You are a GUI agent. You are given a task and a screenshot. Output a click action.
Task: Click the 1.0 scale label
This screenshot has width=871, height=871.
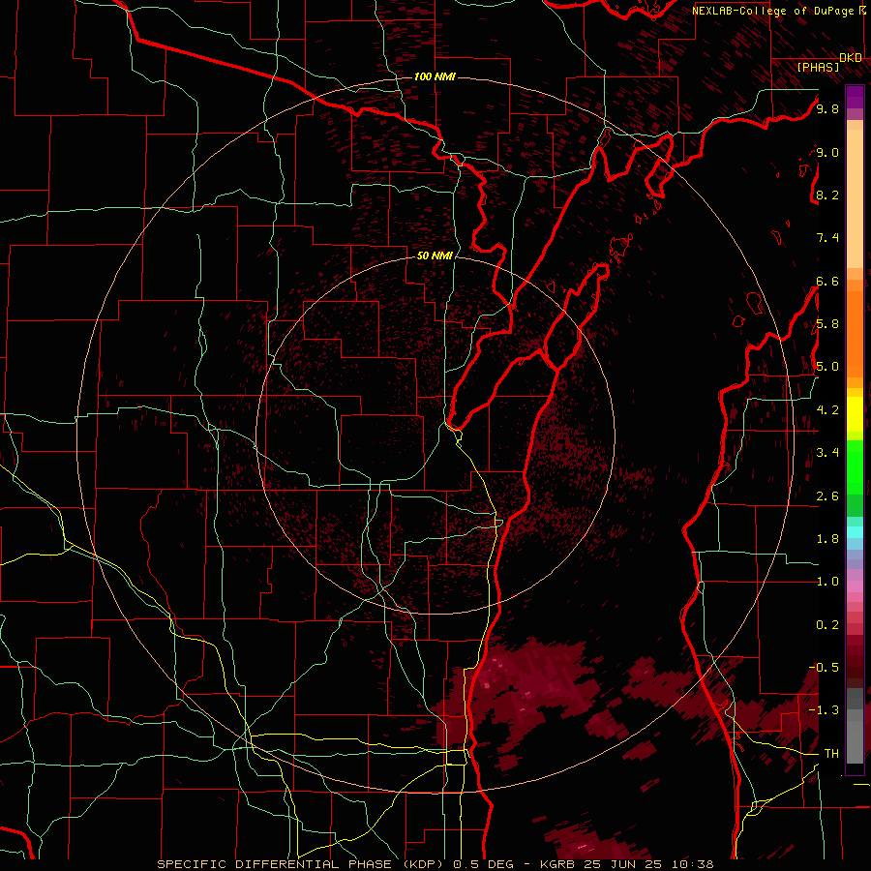[x=827, y=582]
